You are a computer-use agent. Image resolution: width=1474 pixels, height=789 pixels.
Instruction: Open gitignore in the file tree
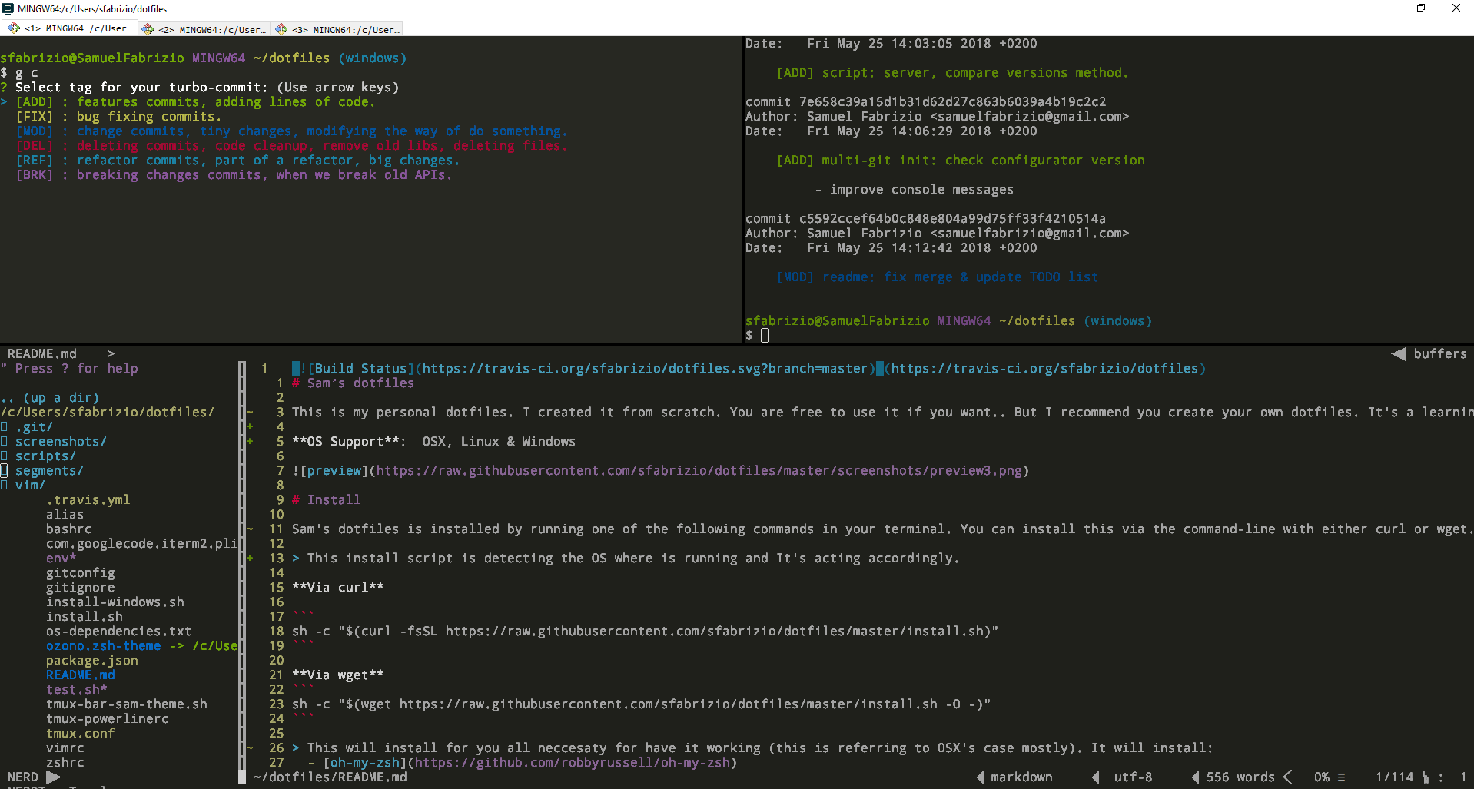point(80,588)
